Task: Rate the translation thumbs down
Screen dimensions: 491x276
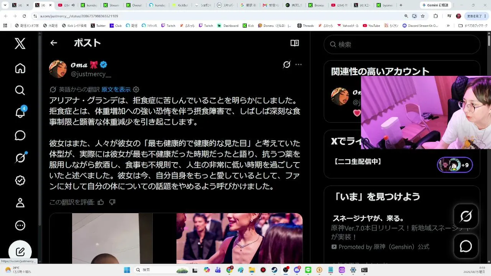Action: [x=112, y=202]
